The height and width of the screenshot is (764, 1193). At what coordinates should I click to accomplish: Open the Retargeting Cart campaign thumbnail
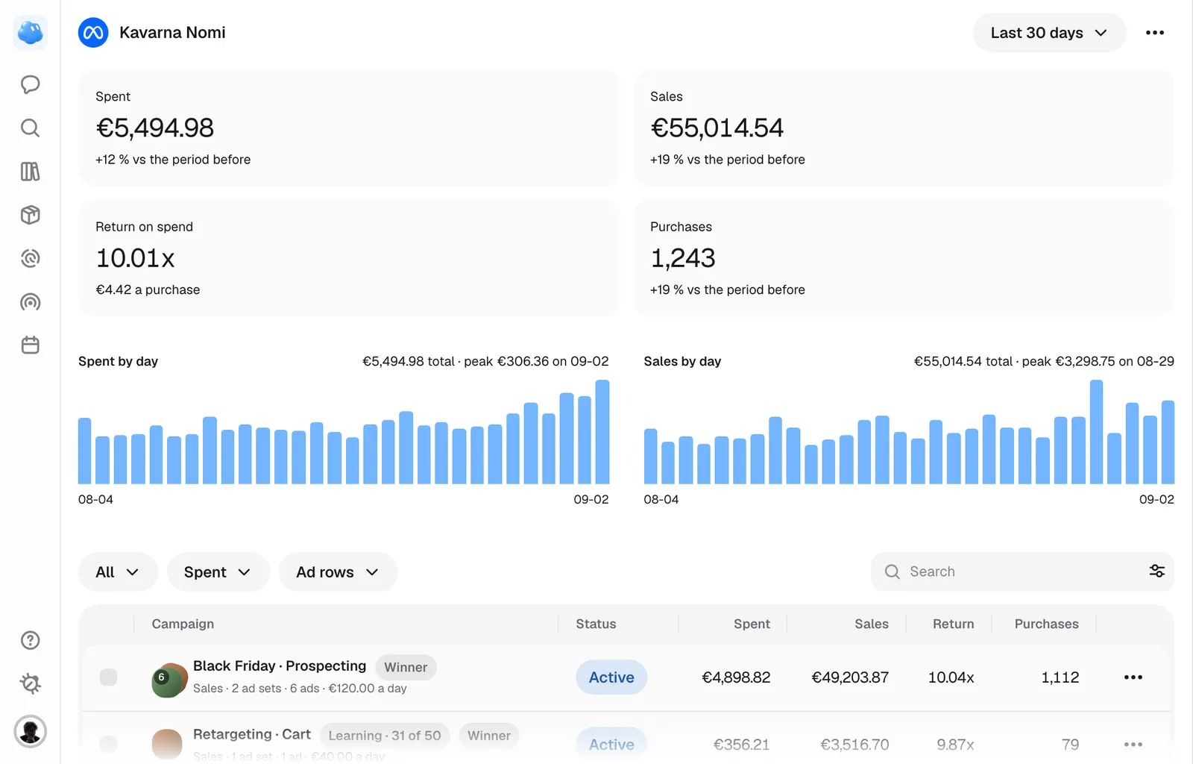(x=167, y=745)
